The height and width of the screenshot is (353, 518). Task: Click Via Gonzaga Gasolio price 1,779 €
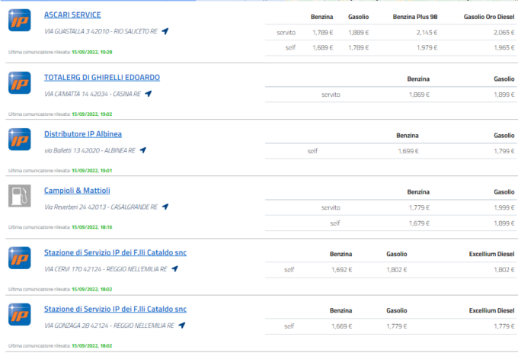coord(397,326)
